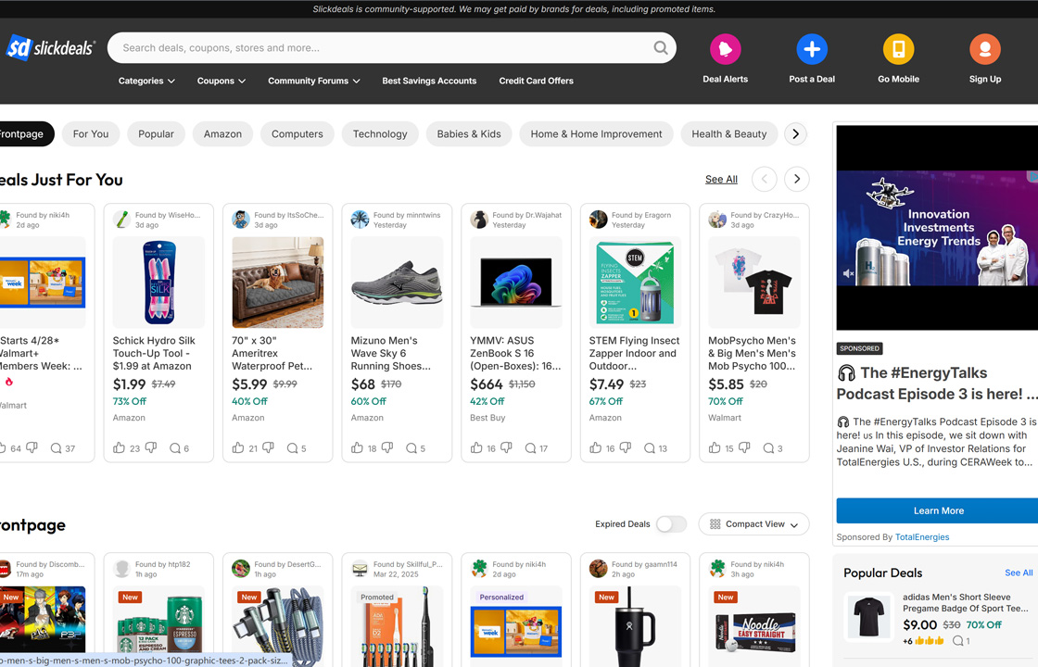Open comments on Ameritrex Pet cover deal

click(292, 448)
